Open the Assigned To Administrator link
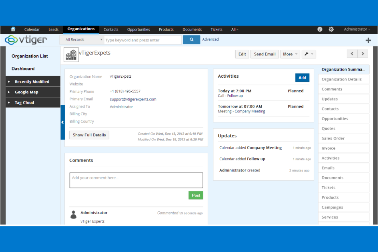This screenshot has height=252, width=378. (121, 107)
